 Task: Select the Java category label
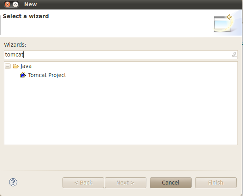(26, 66)
